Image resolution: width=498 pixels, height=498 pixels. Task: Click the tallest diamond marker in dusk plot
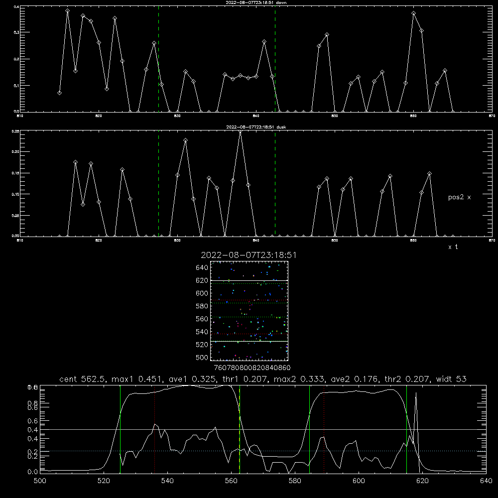click(x=241, y=132)
